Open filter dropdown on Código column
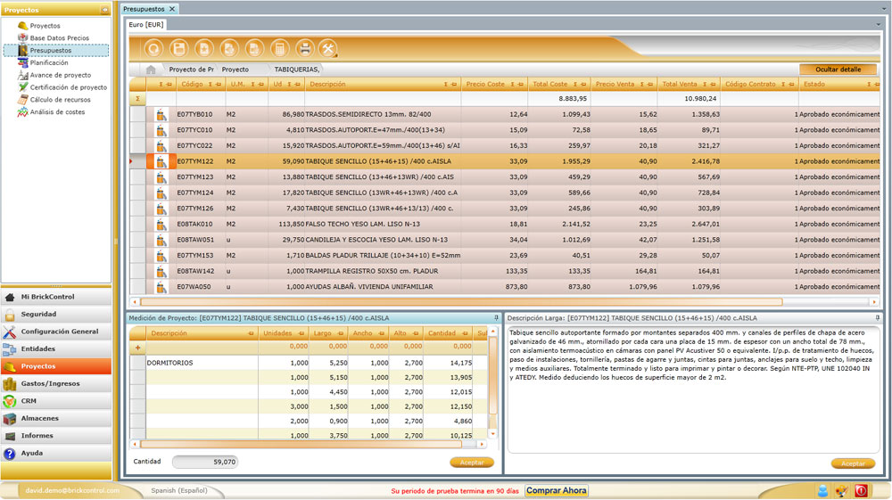 [x=219, y=84]
